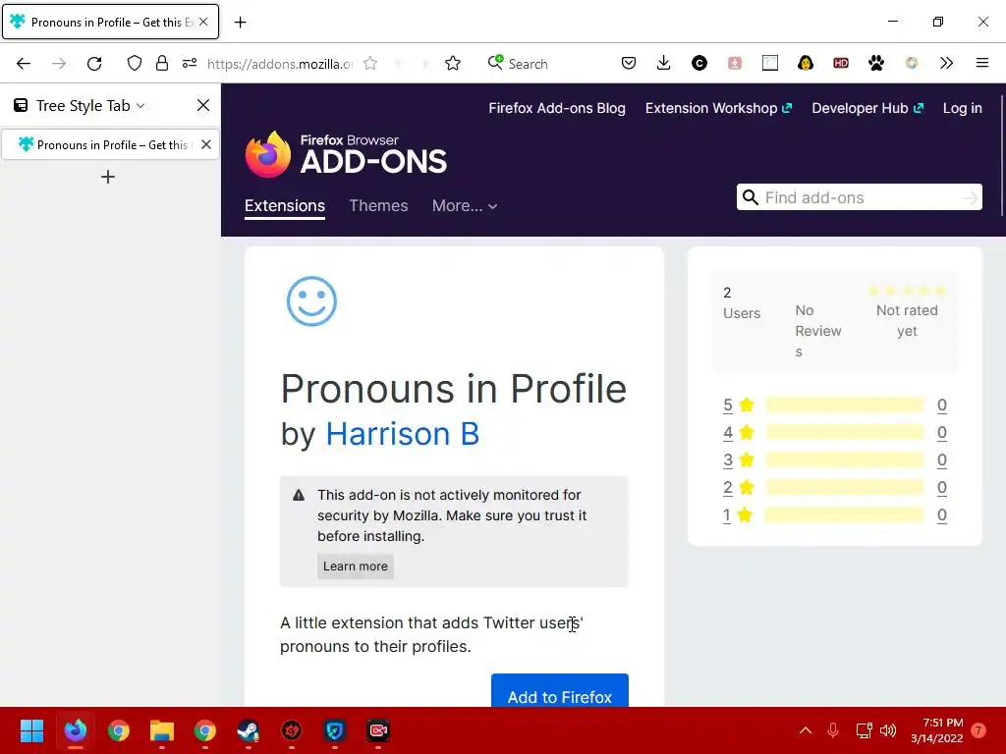This screenshot has height=754, width=1006.
Task: Save page to Pocket
Action: point(629,64)
